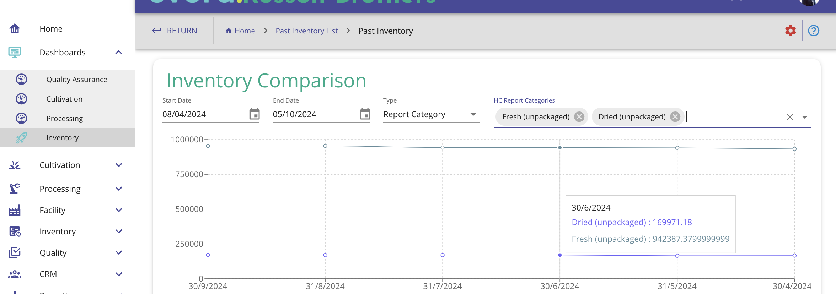Click the Fresh data point at 30/4/2024
Image resolution: width=836 pixels, height=294 pixels.
[x=794, y=149]
